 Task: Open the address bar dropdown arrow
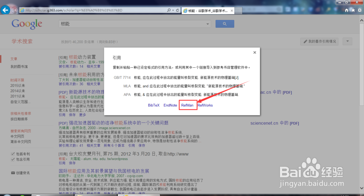click(173, 10)
